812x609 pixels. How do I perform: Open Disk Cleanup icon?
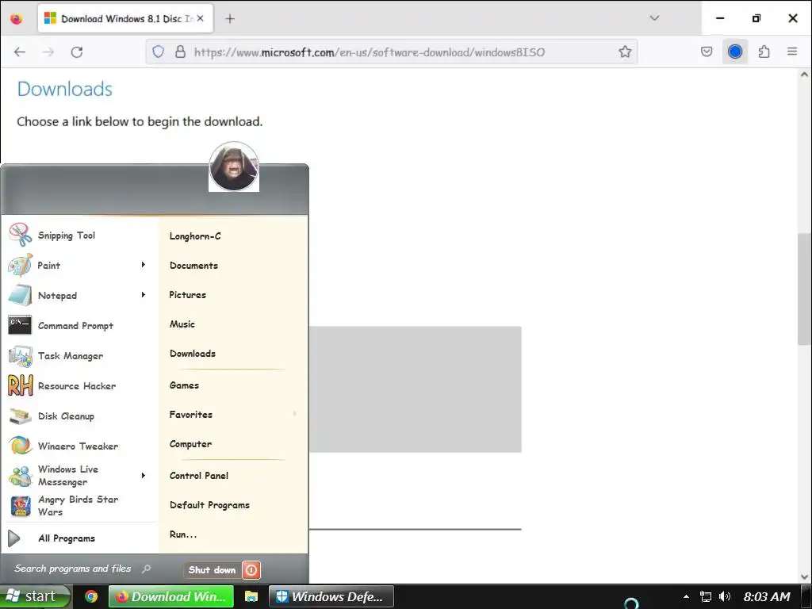[x=20, y=416]
